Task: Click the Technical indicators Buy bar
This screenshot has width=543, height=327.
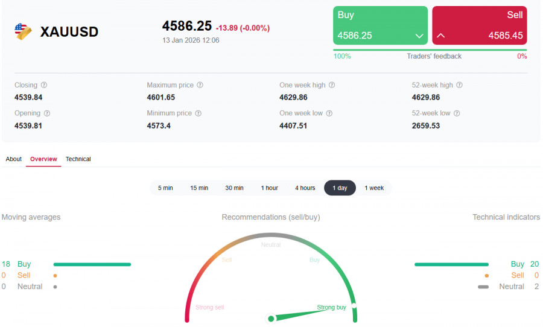Action: click(x=451, y=264)
